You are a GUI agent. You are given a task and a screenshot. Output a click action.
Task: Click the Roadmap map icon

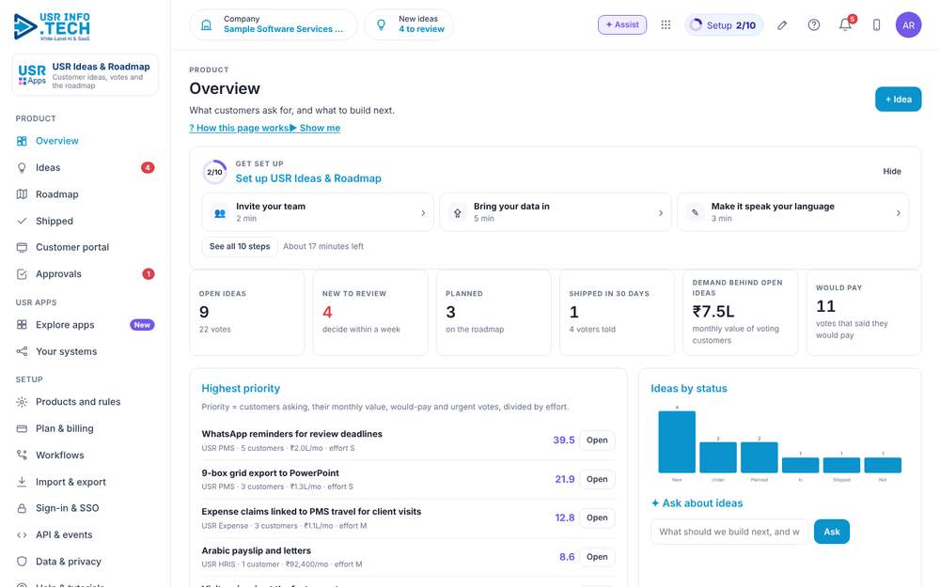[x=22, y=194]
